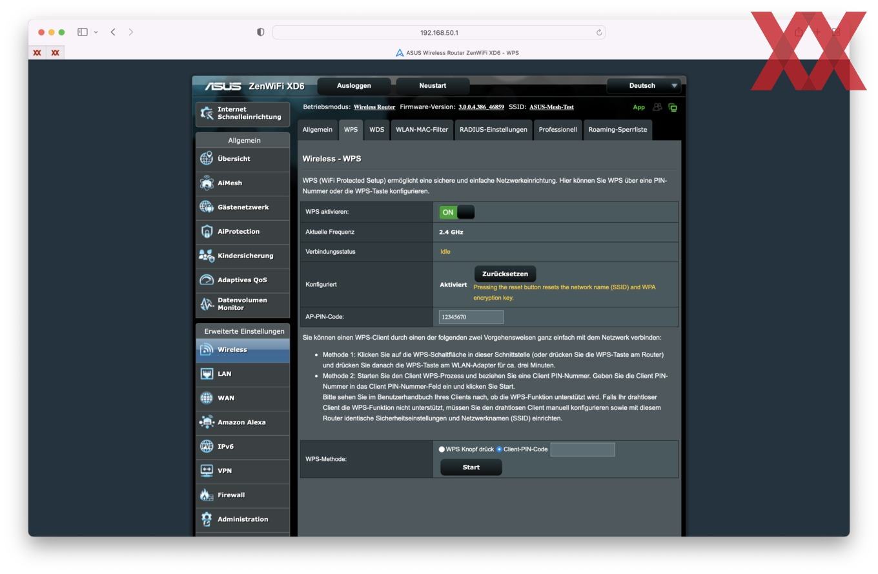Screen dimensions: 878x574
Task: Click the Safari address bar
Action: (x=439, y=32)
